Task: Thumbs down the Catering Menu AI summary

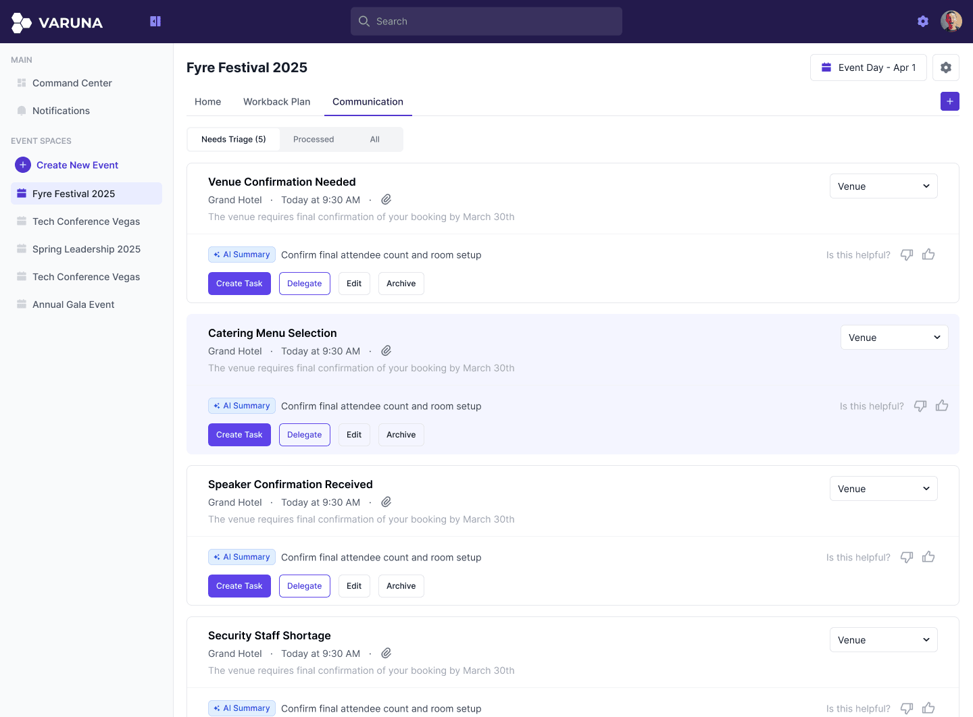Action: point(920,406)
